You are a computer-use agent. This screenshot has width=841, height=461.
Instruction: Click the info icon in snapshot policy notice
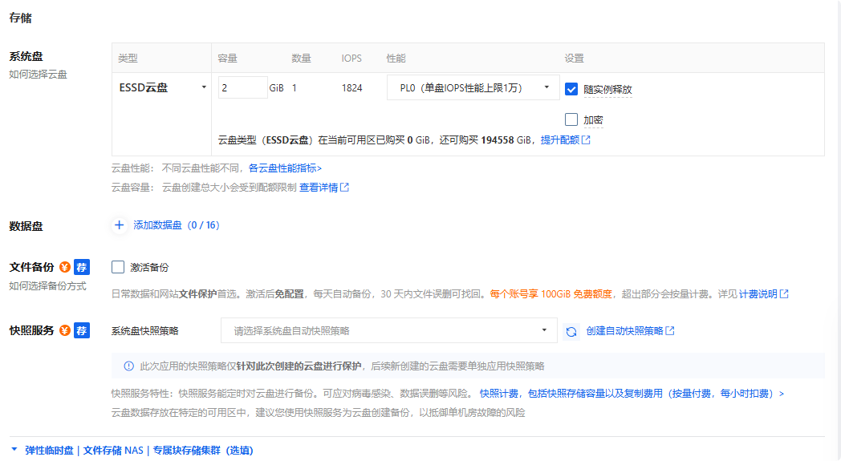(128, 366)
